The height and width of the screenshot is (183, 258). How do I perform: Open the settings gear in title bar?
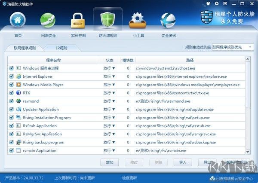(x=217, y=3)
